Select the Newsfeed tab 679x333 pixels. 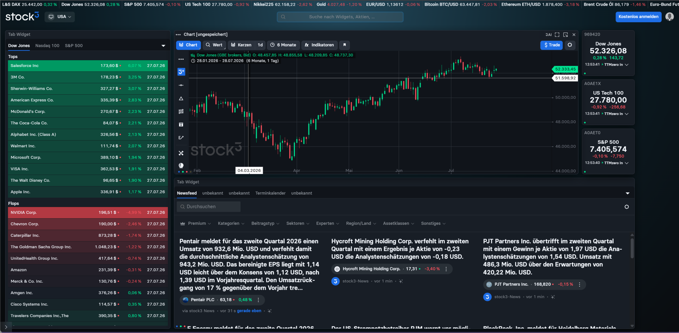(x=187, y=193)
